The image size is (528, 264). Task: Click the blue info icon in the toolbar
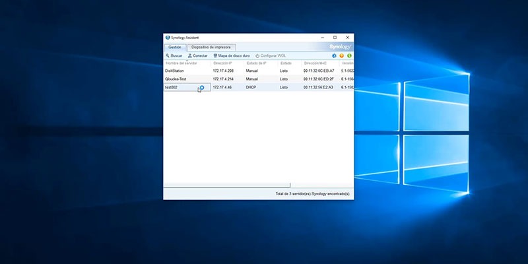coord(334,55)
